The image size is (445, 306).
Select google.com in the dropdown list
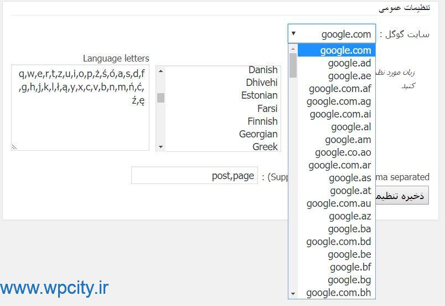click(x=337, y=50)
